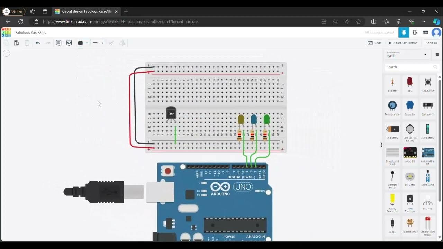Click the project name Fabulous Kasi-Allis
The image size is (443, 249).
click(x=31, y=33)
